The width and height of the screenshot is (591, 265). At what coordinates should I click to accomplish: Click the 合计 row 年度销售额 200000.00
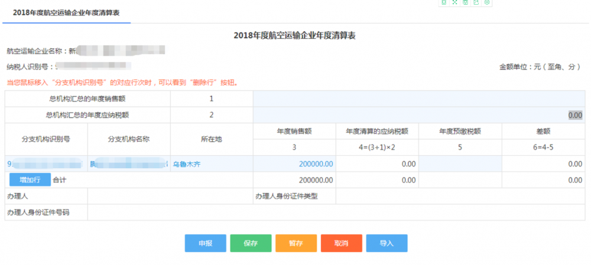(316, 180)
